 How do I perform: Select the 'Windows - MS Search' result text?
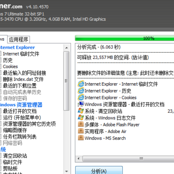click(x=105, y=138)
